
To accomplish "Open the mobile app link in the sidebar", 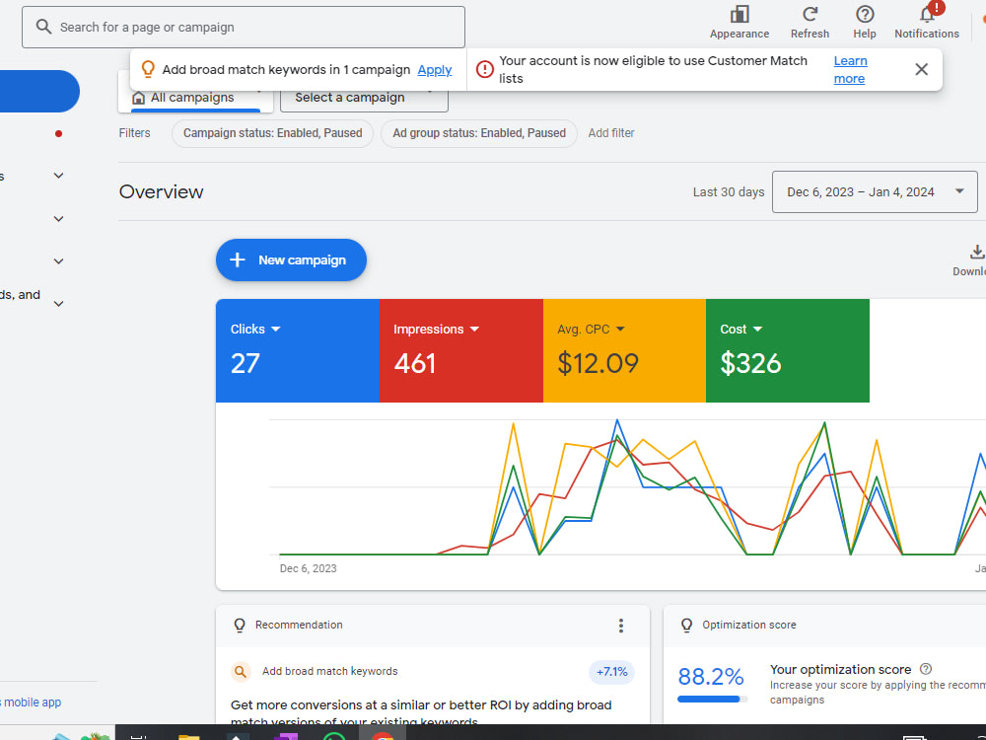I will point(32,703).
